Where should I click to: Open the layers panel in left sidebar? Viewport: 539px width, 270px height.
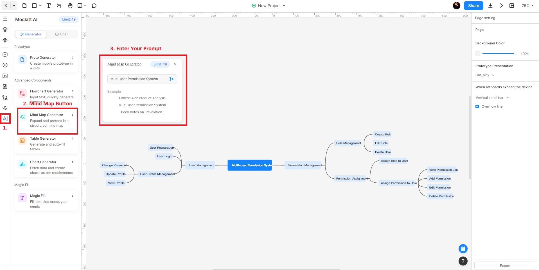click(x=5, y=30)
